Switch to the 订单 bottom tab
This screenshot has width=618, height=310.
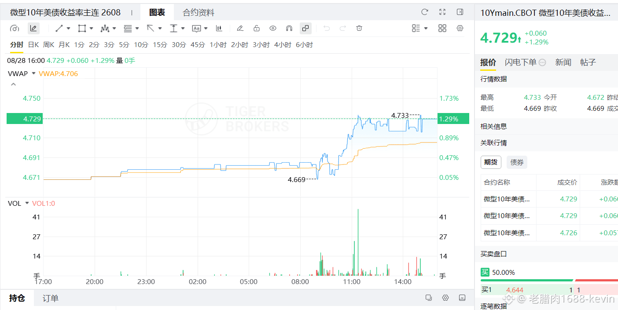point(51,299)
